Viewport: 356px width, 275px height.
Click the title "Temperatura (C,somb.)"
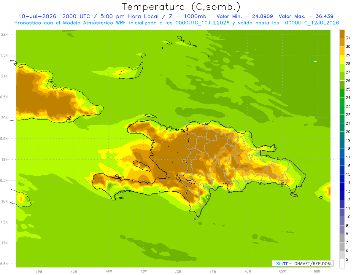(x=181, y=7)
